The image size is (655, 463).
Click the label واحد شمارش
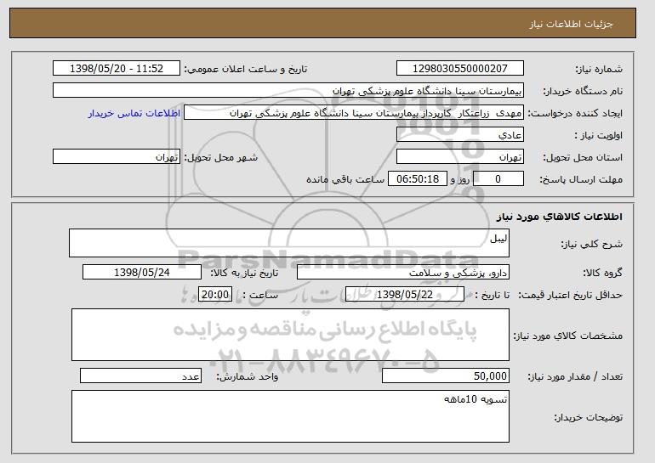coord(247,376)
